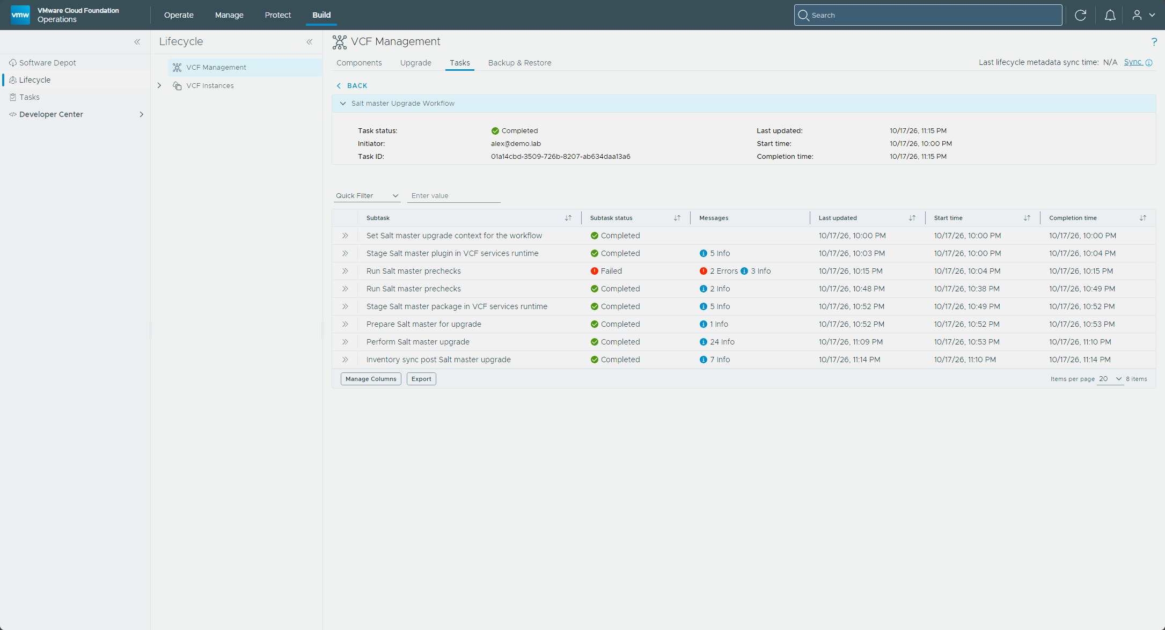This screenshot has width=1165, height=630.
Task: Switch to the Components tab
Action: pyautogui.click(x=359, y=63)
